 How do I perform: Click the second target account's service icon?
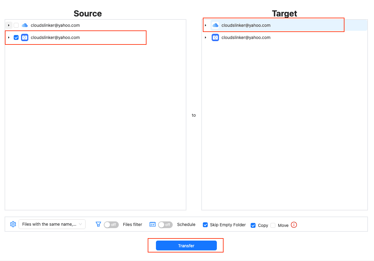click(x=215, y=37)
